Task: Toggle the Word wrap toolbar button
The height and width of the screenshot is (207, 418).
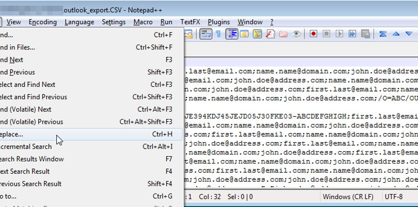Action: point(206,34)
